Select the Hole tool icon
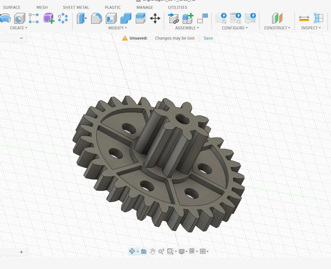331x269 pixels. (x=20, y=18)
